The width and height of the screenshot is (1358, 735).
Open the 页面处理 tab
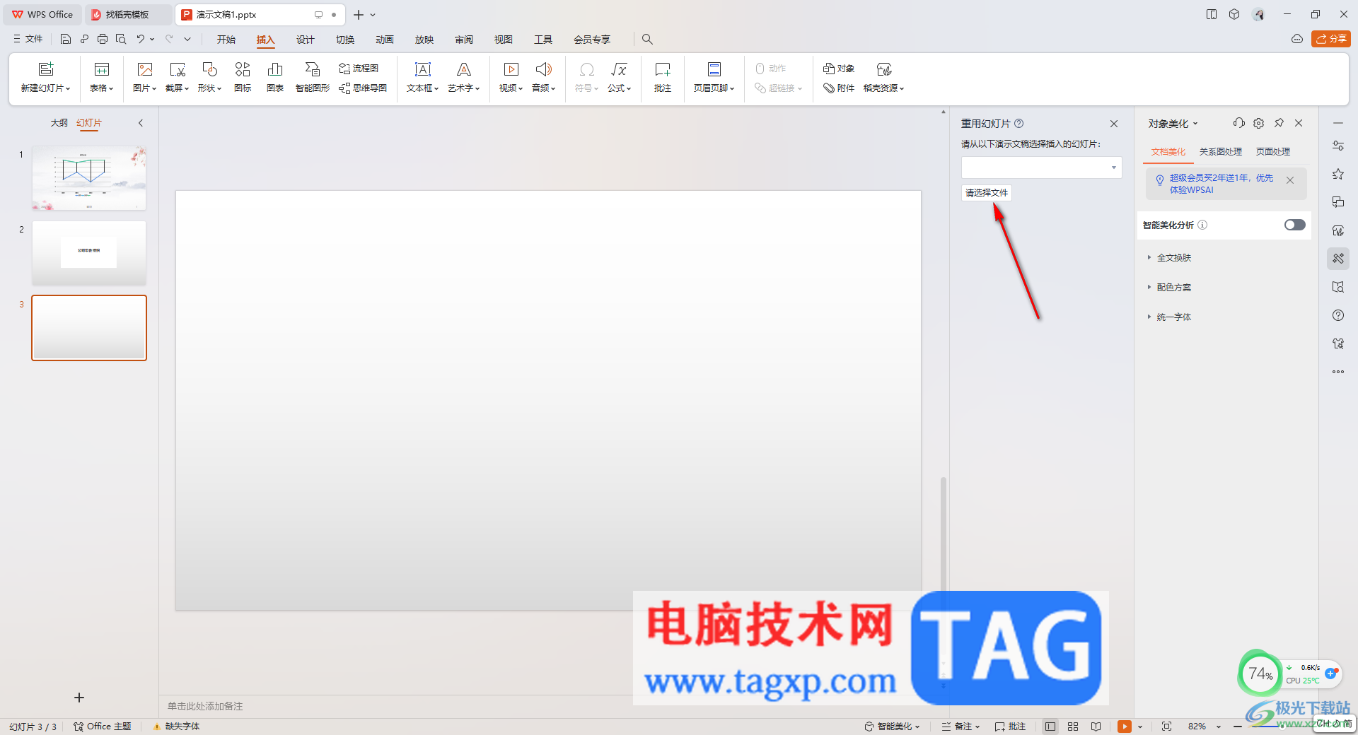click(x=1273, y=152)
